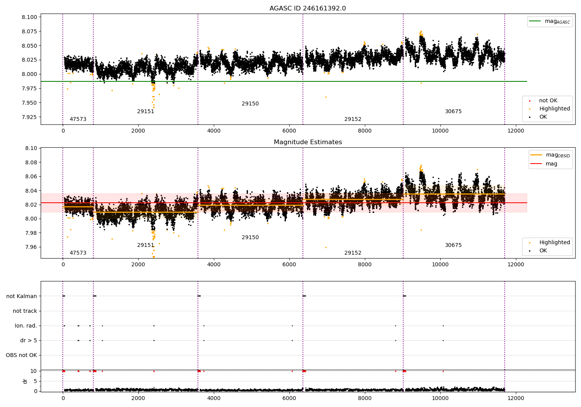Select the mag AGASC legend entry
Viewport: 581px width, 407px height.
coord(550,21)
